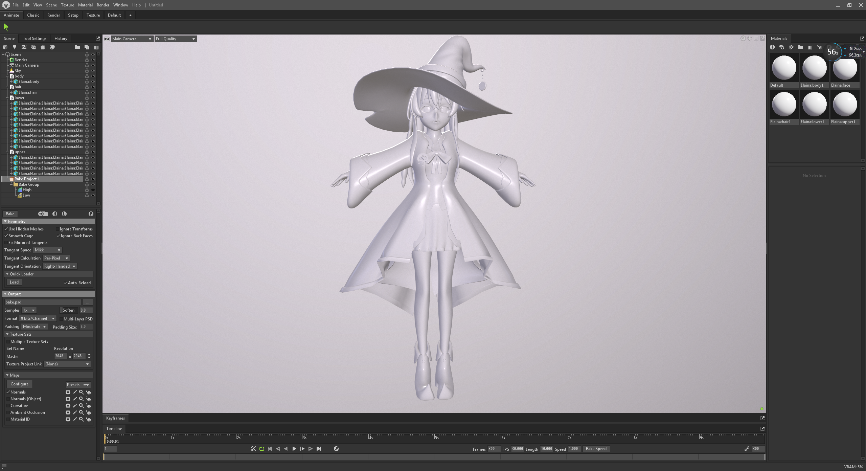The image size is (866, 471).
Task: Collapse the Geometry section
Action: 5,222
